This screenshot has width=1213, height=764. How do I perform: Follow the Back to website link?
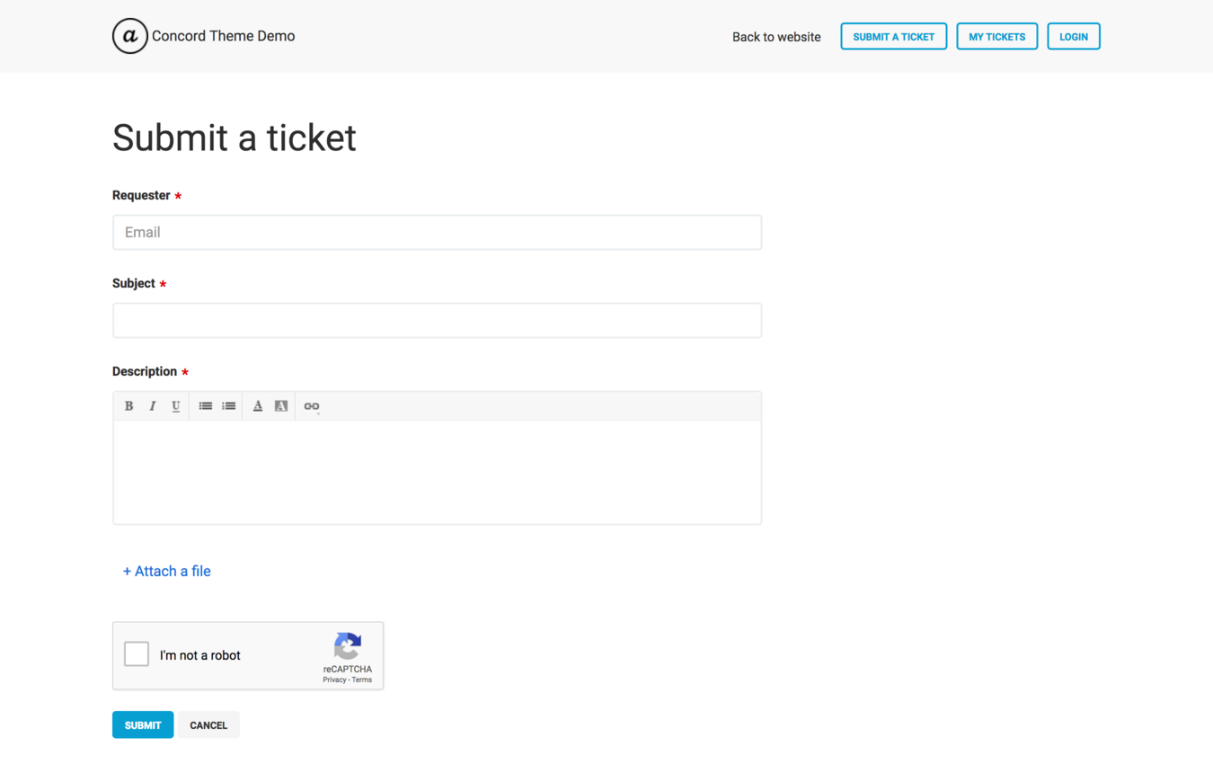pyautogui.click(x=776, y=37)
